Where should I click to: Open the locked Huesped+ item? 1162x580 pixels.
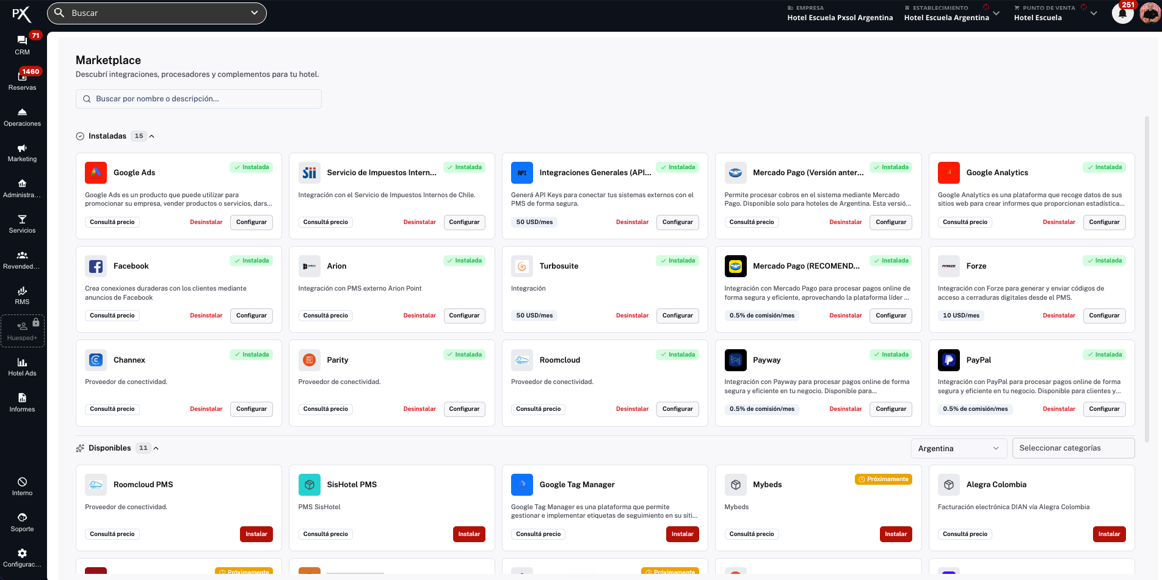click(x=23, y=331)
